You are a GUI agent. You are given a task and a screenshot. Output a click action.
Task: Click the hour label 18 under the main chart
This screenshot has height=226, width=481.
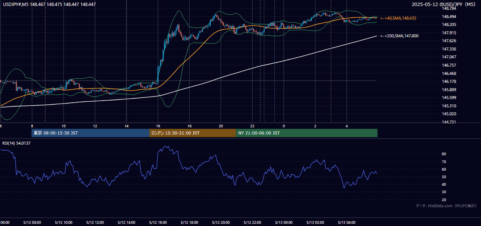click(x=189, y=126)
